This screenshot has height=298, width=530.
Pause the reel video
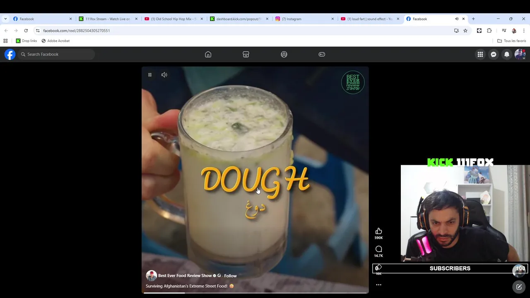(x=150, y=75)
